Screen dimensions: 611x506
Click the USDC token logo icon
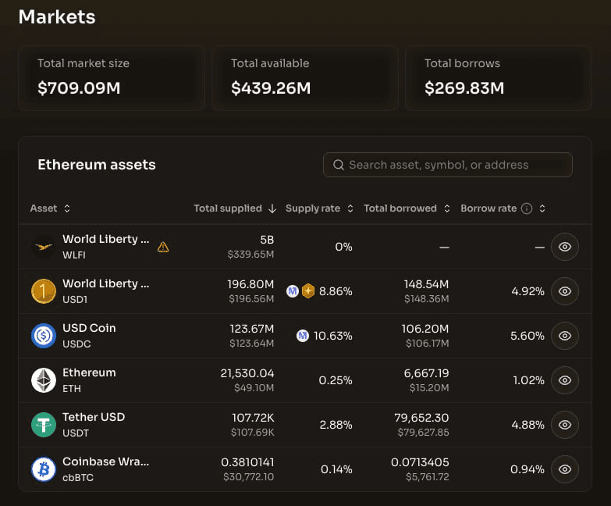click(x=44, y=336)
